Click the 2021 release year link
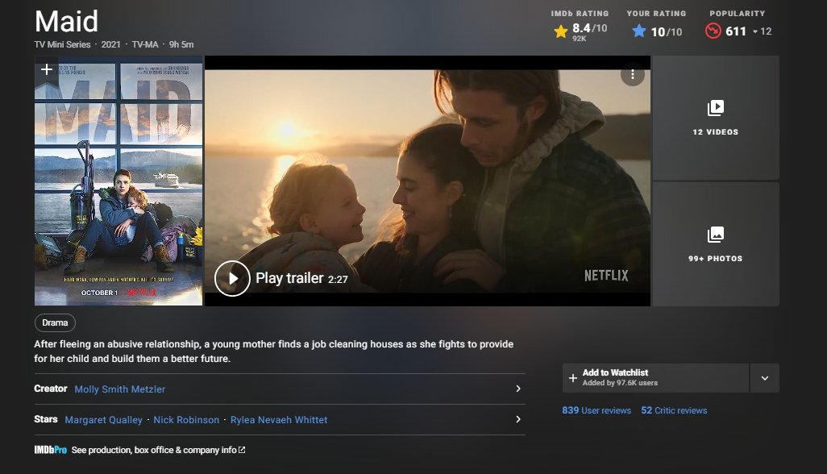827x474 pixels. [110, 45]
